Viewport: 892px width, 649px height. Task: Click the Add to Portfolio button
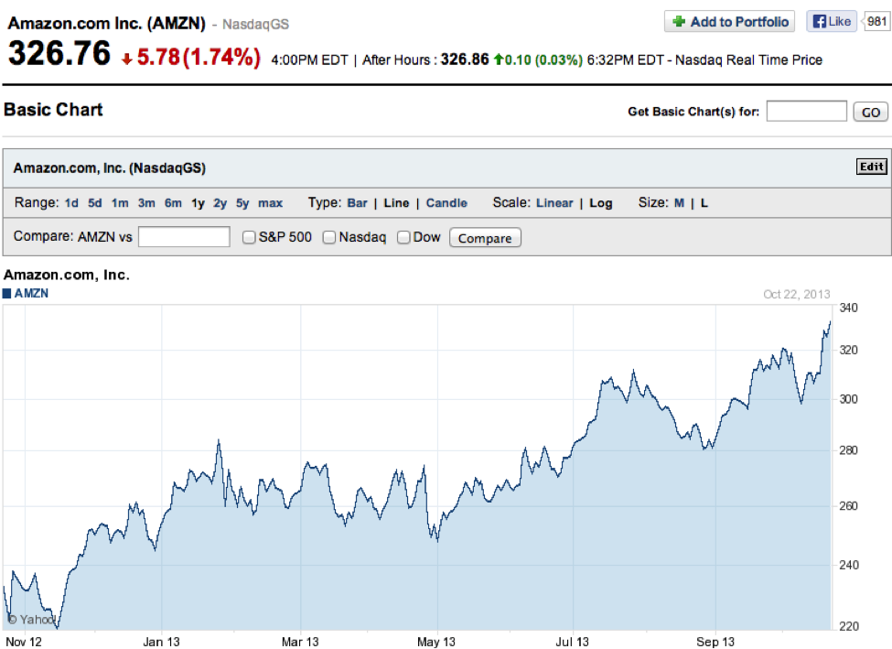[729, 22]
